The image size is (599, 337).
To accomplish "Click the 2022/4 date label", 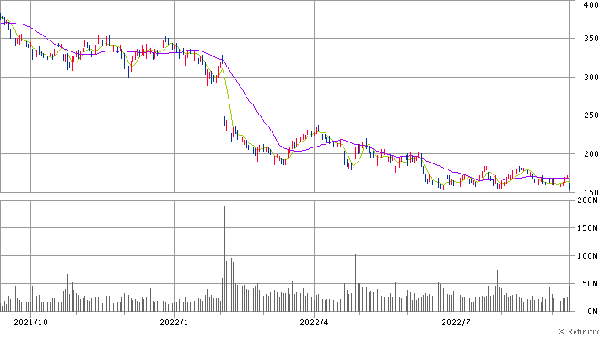I will pyautogui.click(x=314, y=321).
